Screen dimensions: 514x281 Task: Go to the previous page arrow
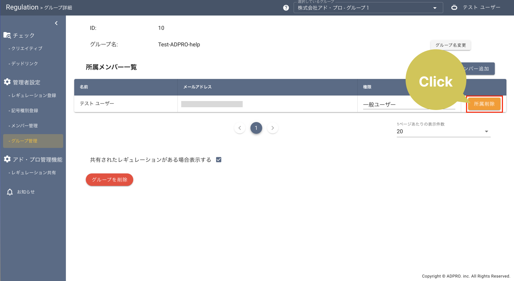click(240, 128)
